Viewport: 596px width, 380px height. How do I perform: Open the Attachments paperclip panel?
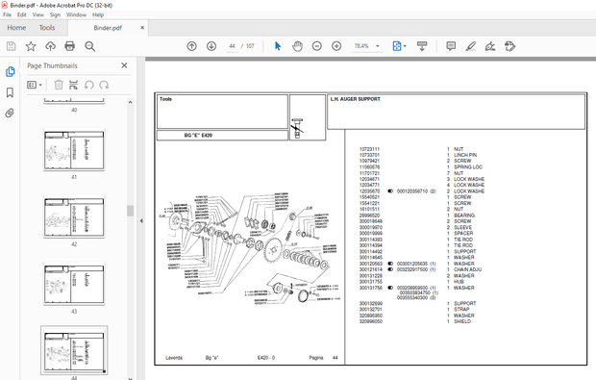click(10, 113)
